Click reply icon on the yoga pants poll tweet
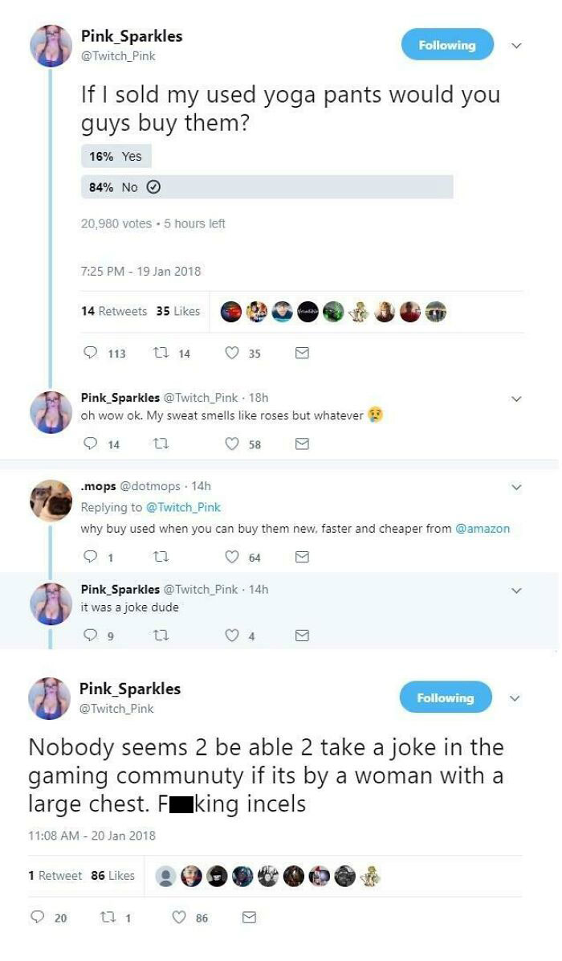562x961 pixels. [89, 353]
